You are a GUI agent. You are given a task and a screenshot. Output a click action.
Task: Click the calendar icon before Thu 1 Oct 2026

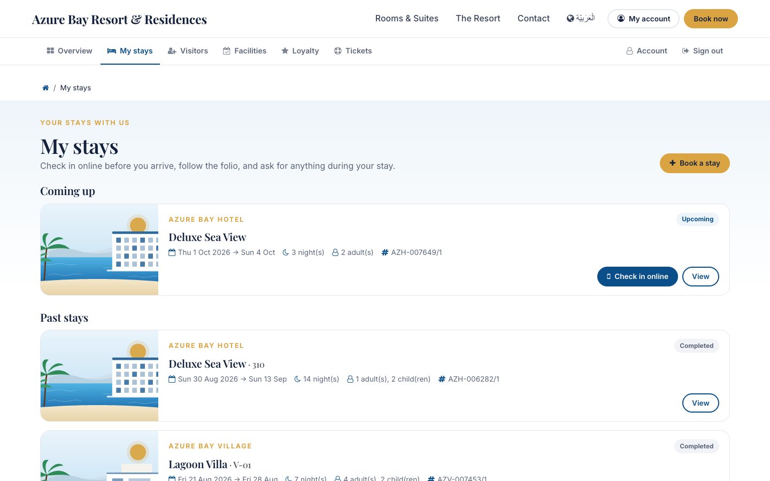[172, 252]
